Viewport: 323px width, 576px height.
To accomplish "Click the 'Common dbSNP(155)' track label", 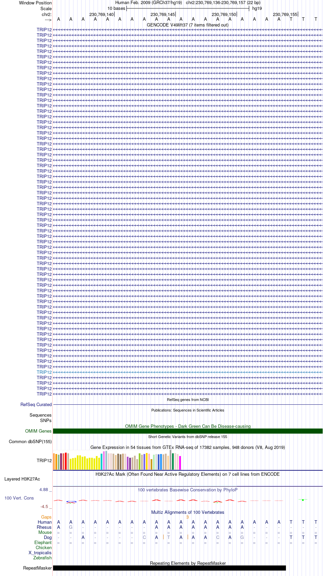I will (x=30, y=441).
